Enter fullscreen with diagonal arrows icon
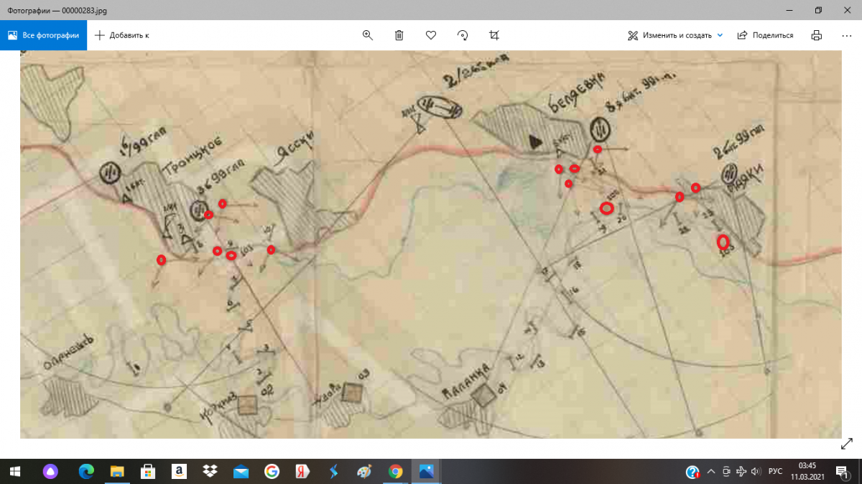This screenshot has width=862, height=484. [x=846, y=445]
